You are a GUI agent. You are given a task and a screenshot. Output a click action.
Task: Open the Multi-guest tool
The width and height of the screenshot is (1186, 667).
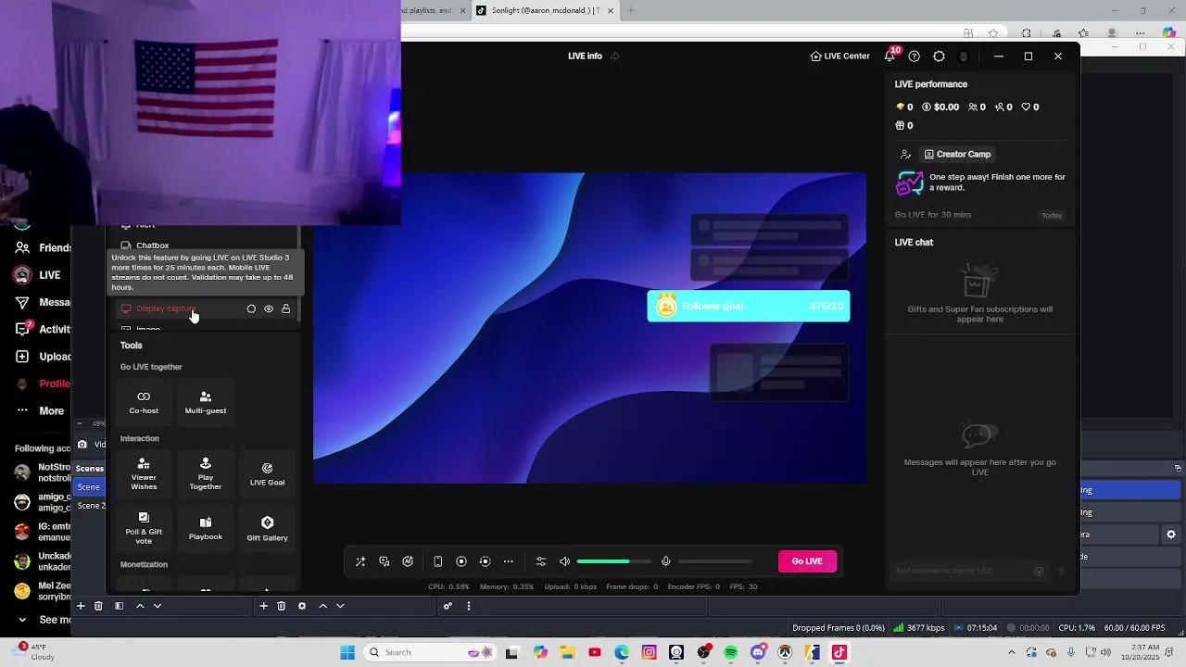206,402
